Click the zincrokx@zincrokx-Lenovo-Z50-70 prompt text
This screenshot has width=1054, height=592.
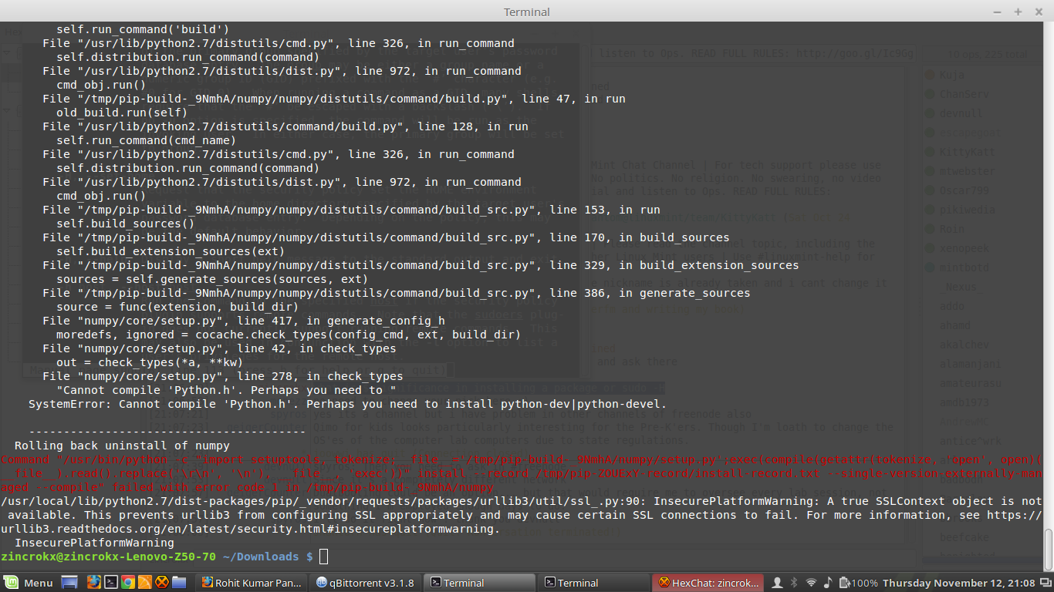[x=109, y=557]
